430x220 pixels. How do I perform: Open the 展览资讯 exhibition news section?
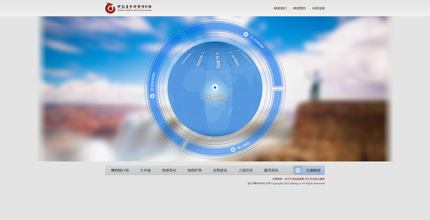(271, 170)
